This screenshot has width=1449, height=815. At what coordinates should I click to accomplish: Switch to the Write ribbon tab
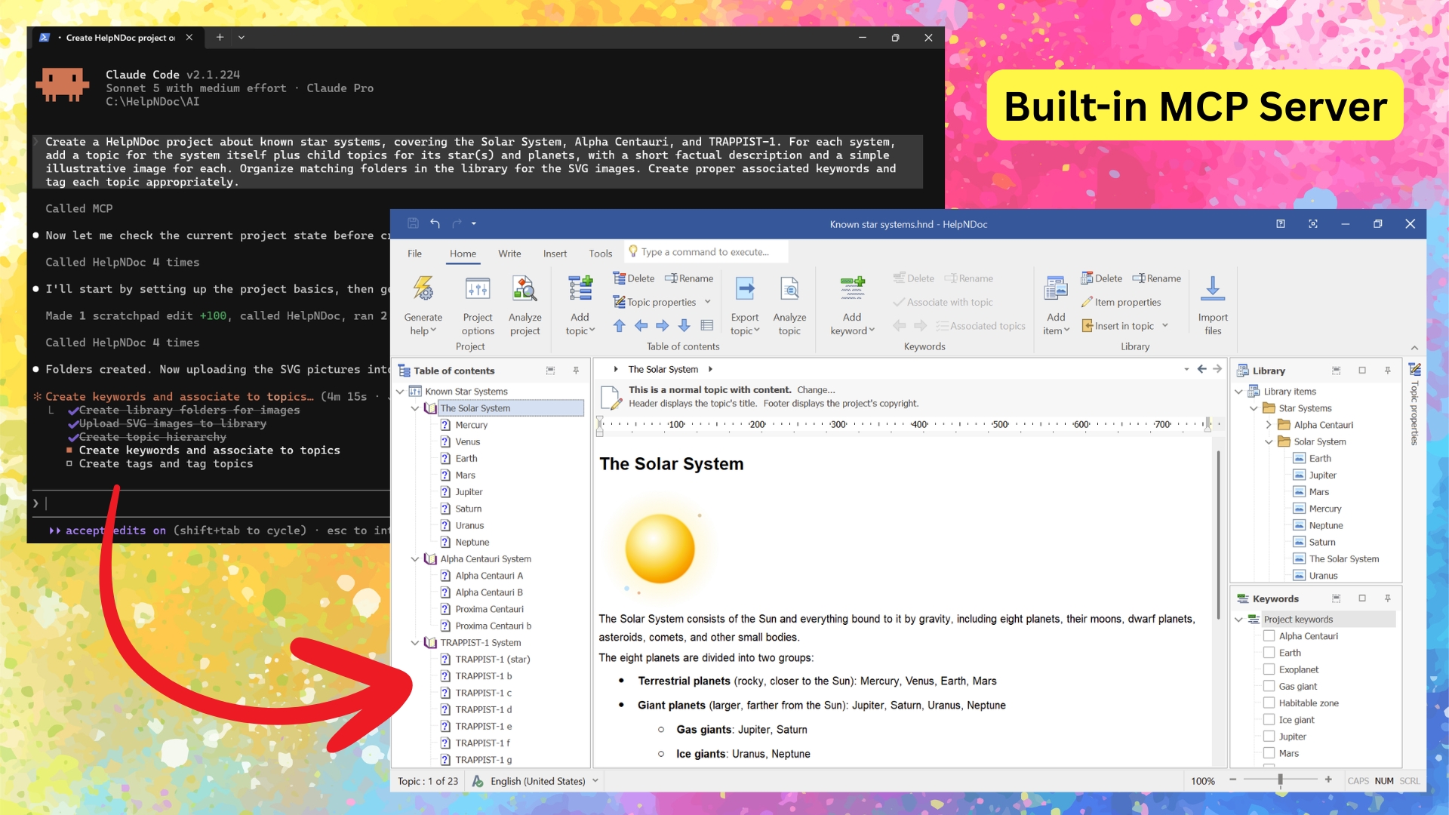coord(509,254)
